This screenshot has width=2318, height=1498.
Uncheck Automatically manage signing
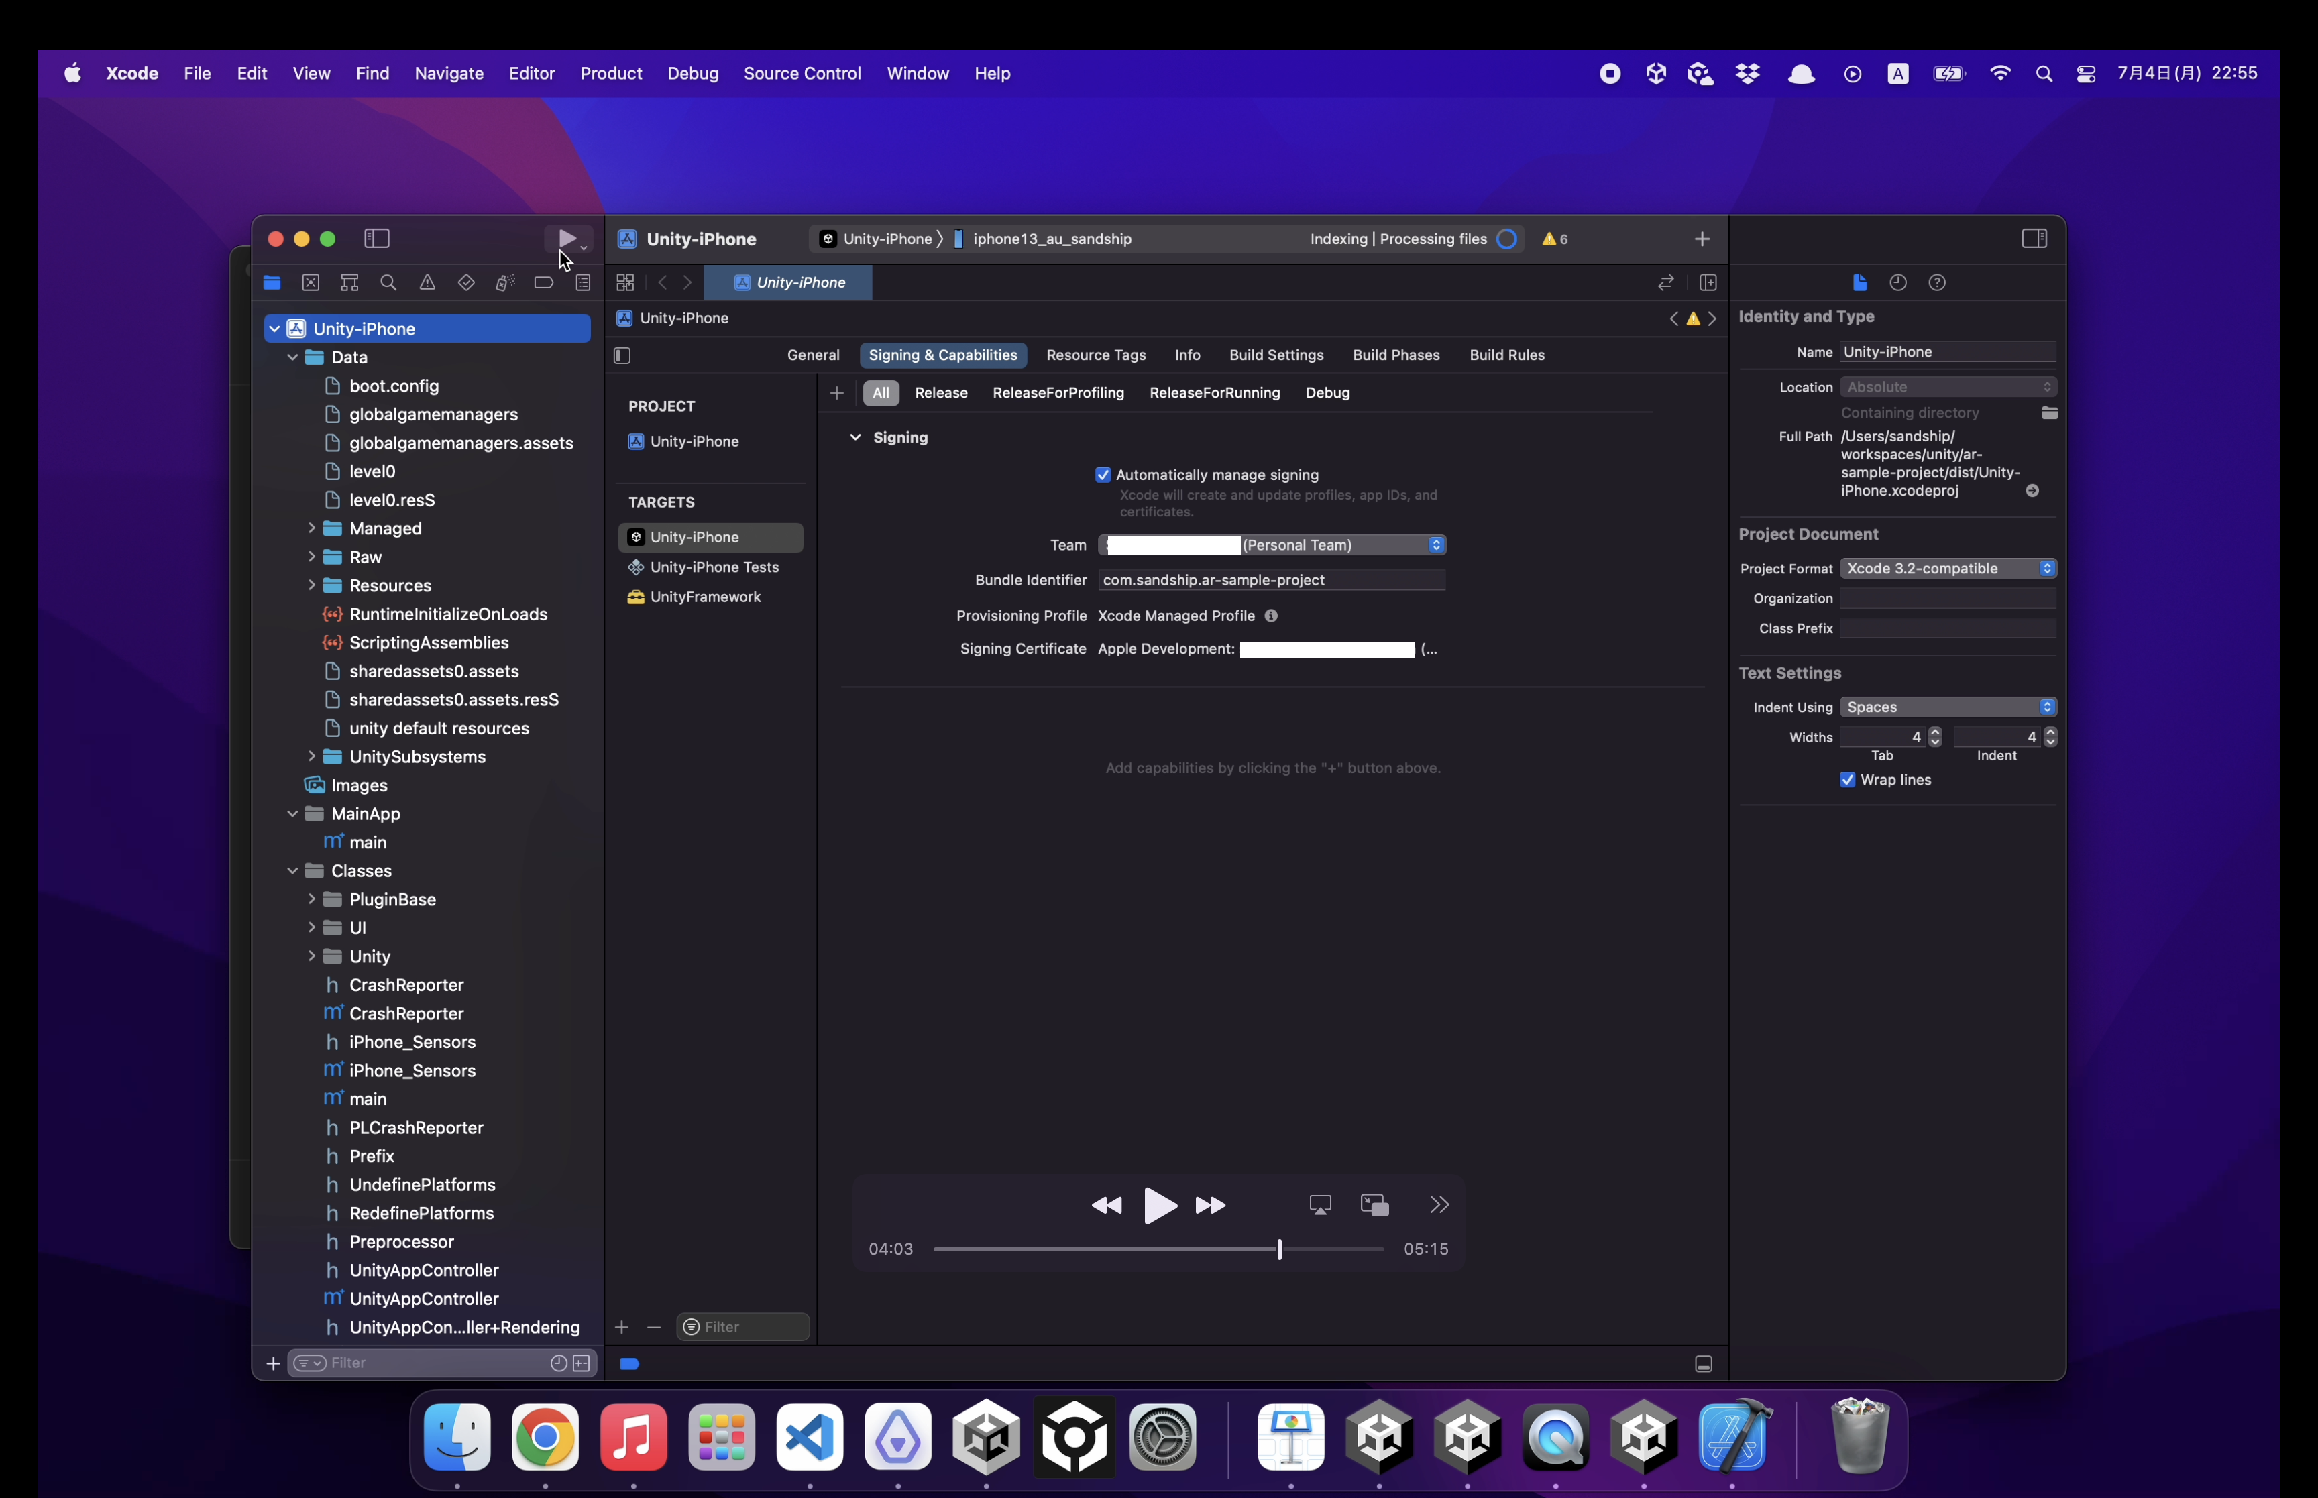(1103, 475)
